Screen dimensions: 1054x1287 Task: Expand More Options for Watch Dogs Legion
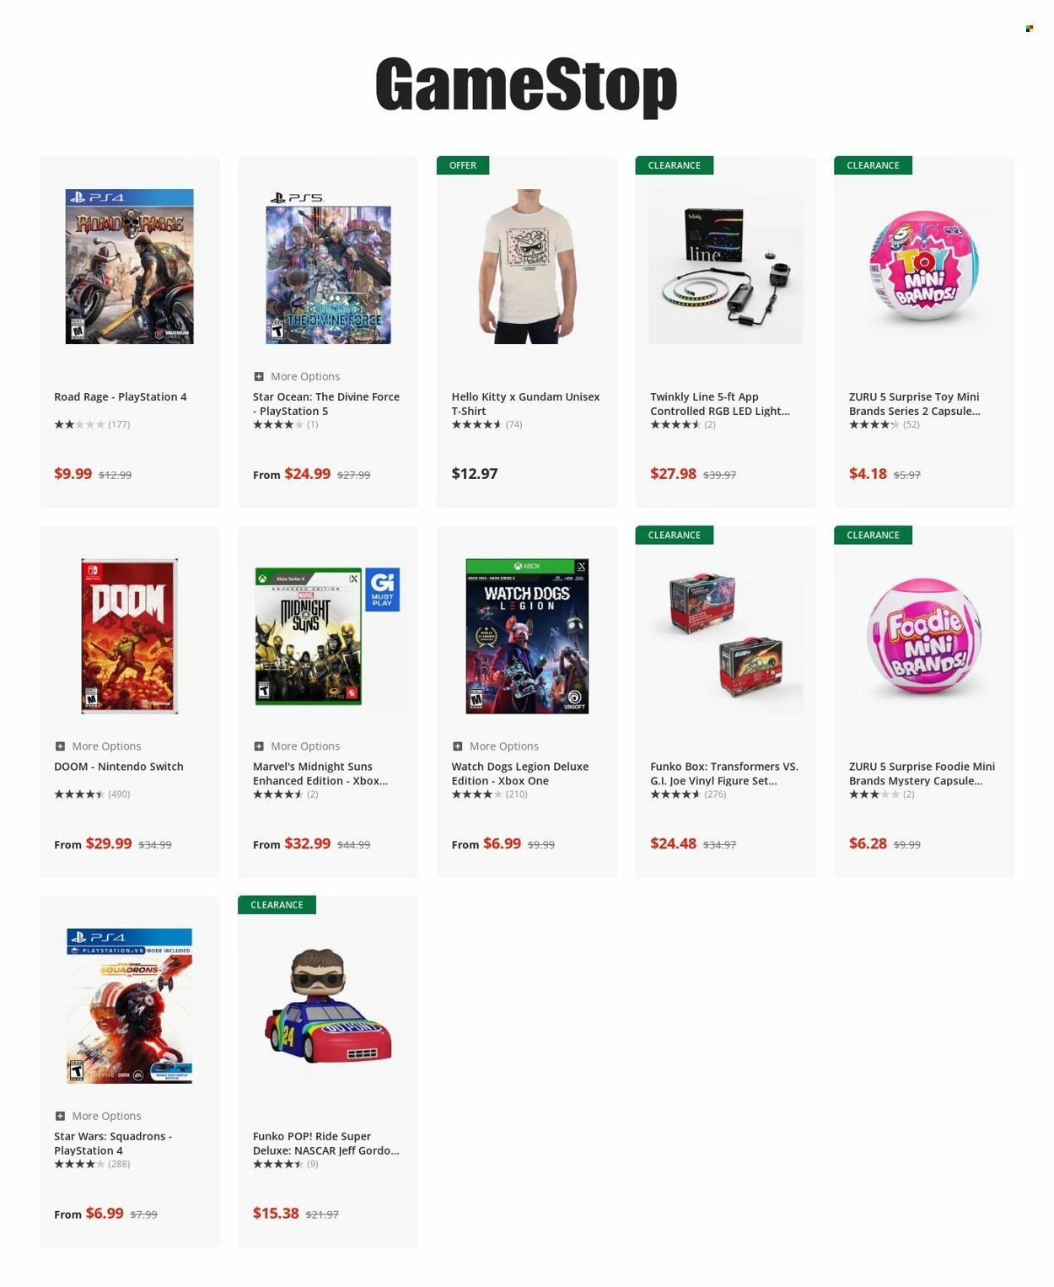point(496,746)
